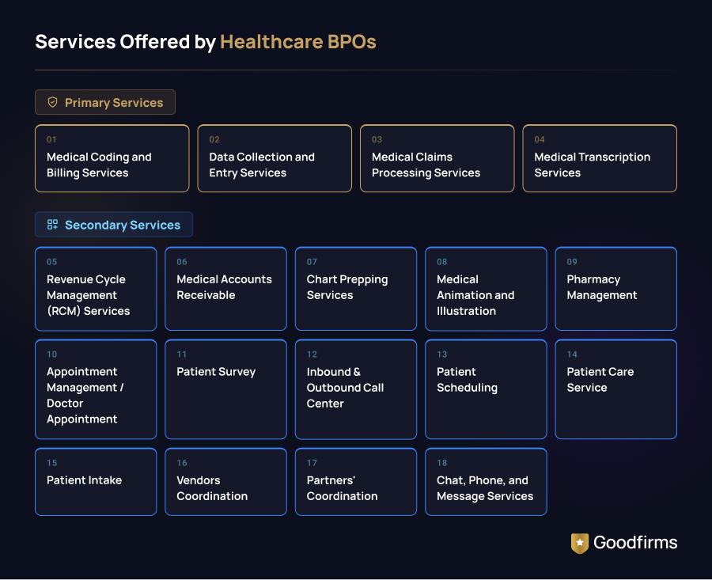Click the grid icon beside Secondary Services

(x=52, y=225)
